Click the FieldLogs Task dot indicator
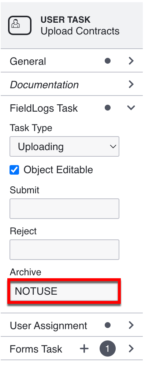Screen dimensions: 145x369 pyautogui.click(x=108, y=108)
